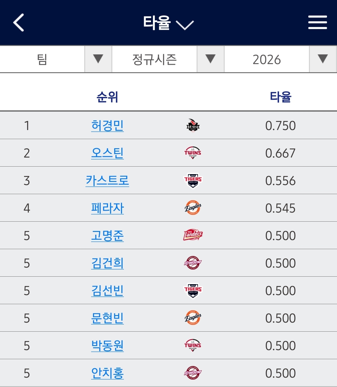Open player 허경민's profile link
Screen dimensions: 337x387
107,126
